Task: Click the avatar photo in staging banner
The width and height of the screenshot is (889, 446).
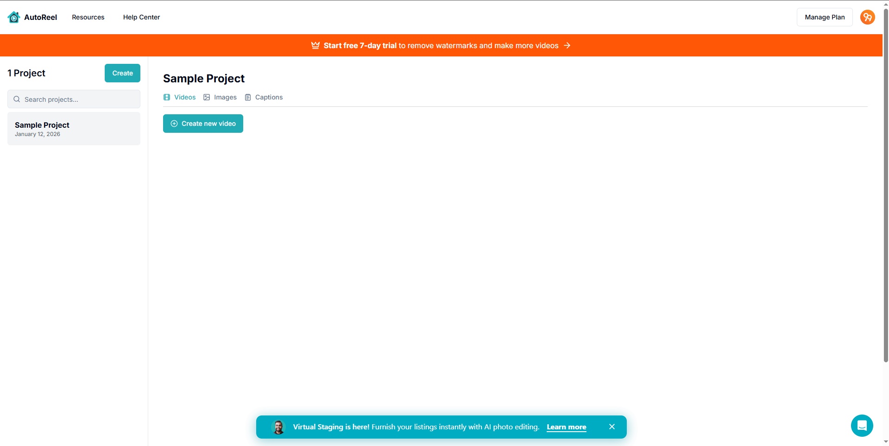Action: [x=278, y=427]
